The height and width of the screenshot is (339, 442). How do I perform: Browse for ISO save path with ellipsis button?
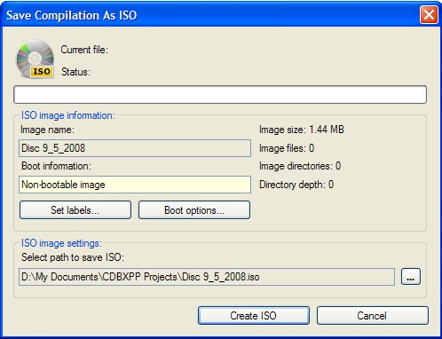tap(411, 277)
